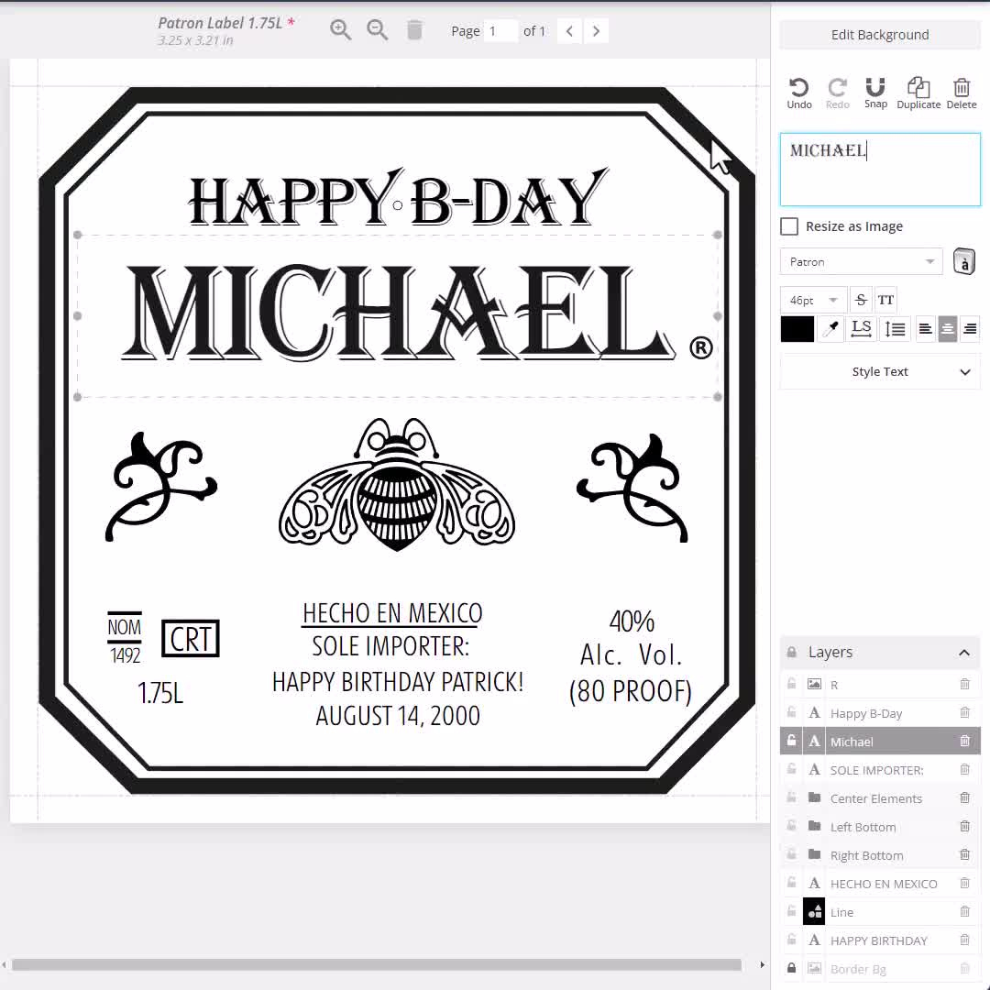Open the black text color swatch
The height and width of the screenshot is (990, 990).
coord(797,328)
